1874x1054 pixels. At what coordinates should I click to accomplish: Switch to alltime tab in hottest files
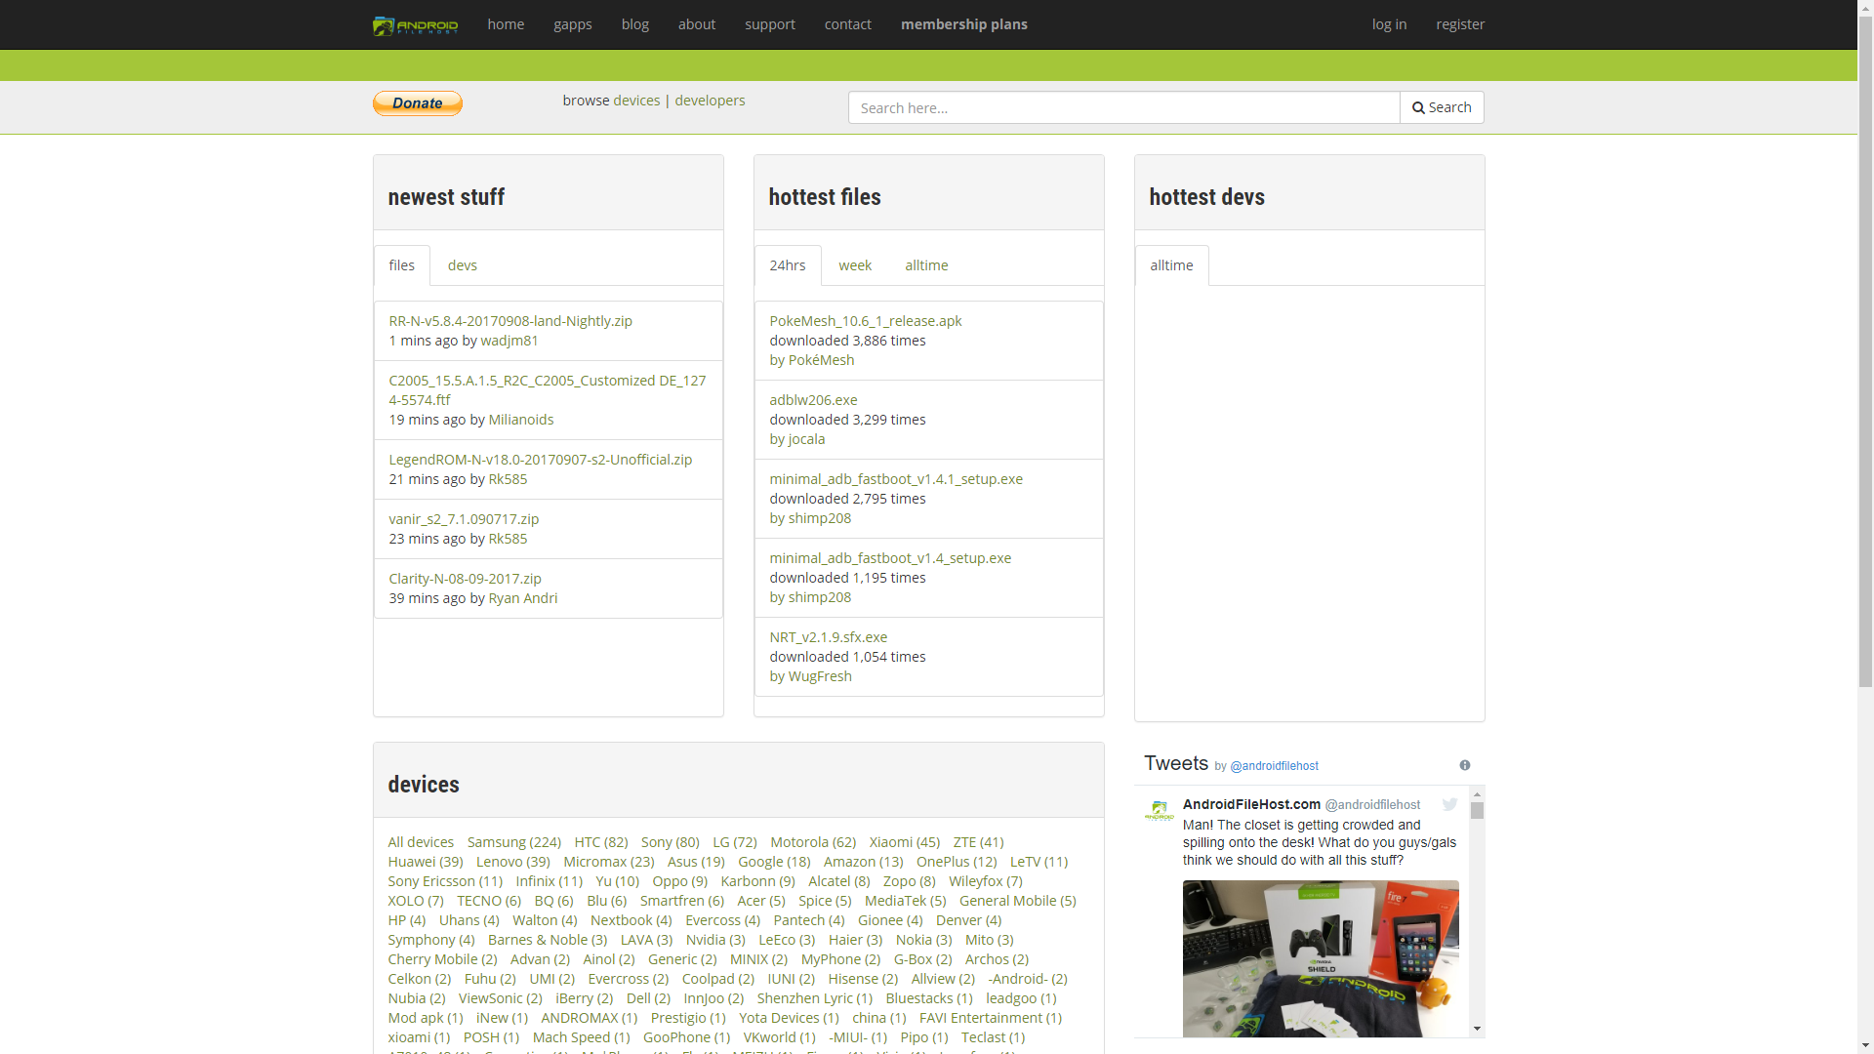point(926,265)
